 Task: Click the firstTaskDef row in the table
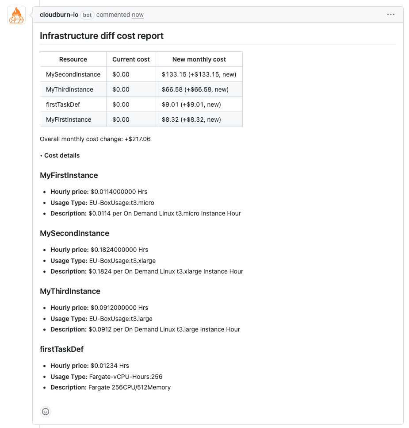(63, 104)
